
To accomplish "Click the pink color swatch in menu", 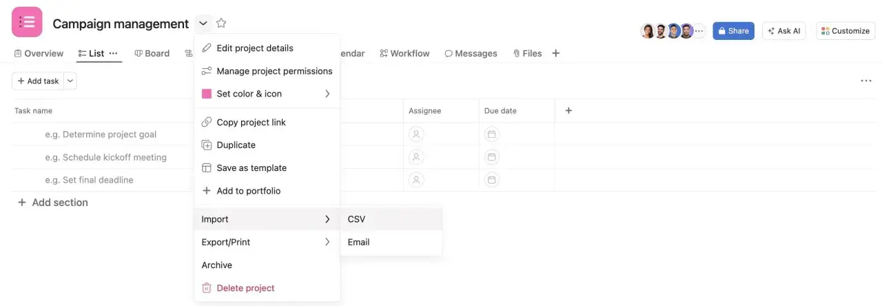I will [206, 94].
